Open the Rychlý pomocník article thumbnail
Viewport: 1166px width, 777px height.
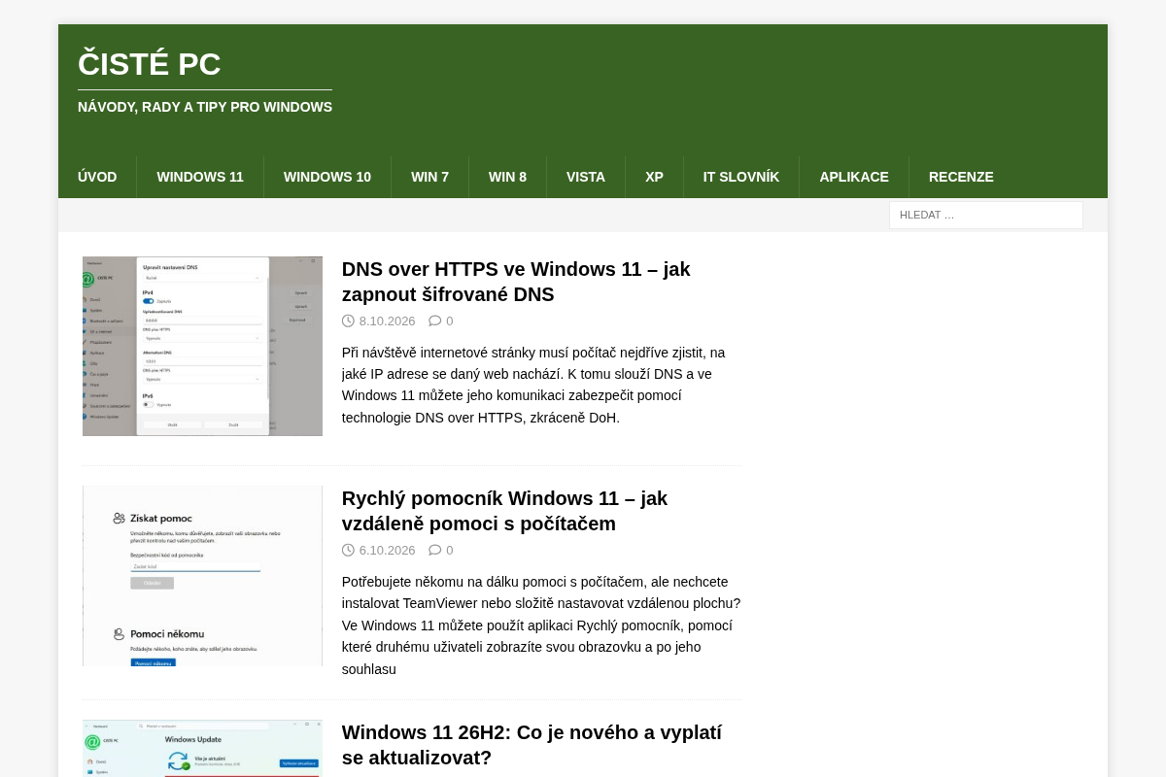click(x=202, y=576)
